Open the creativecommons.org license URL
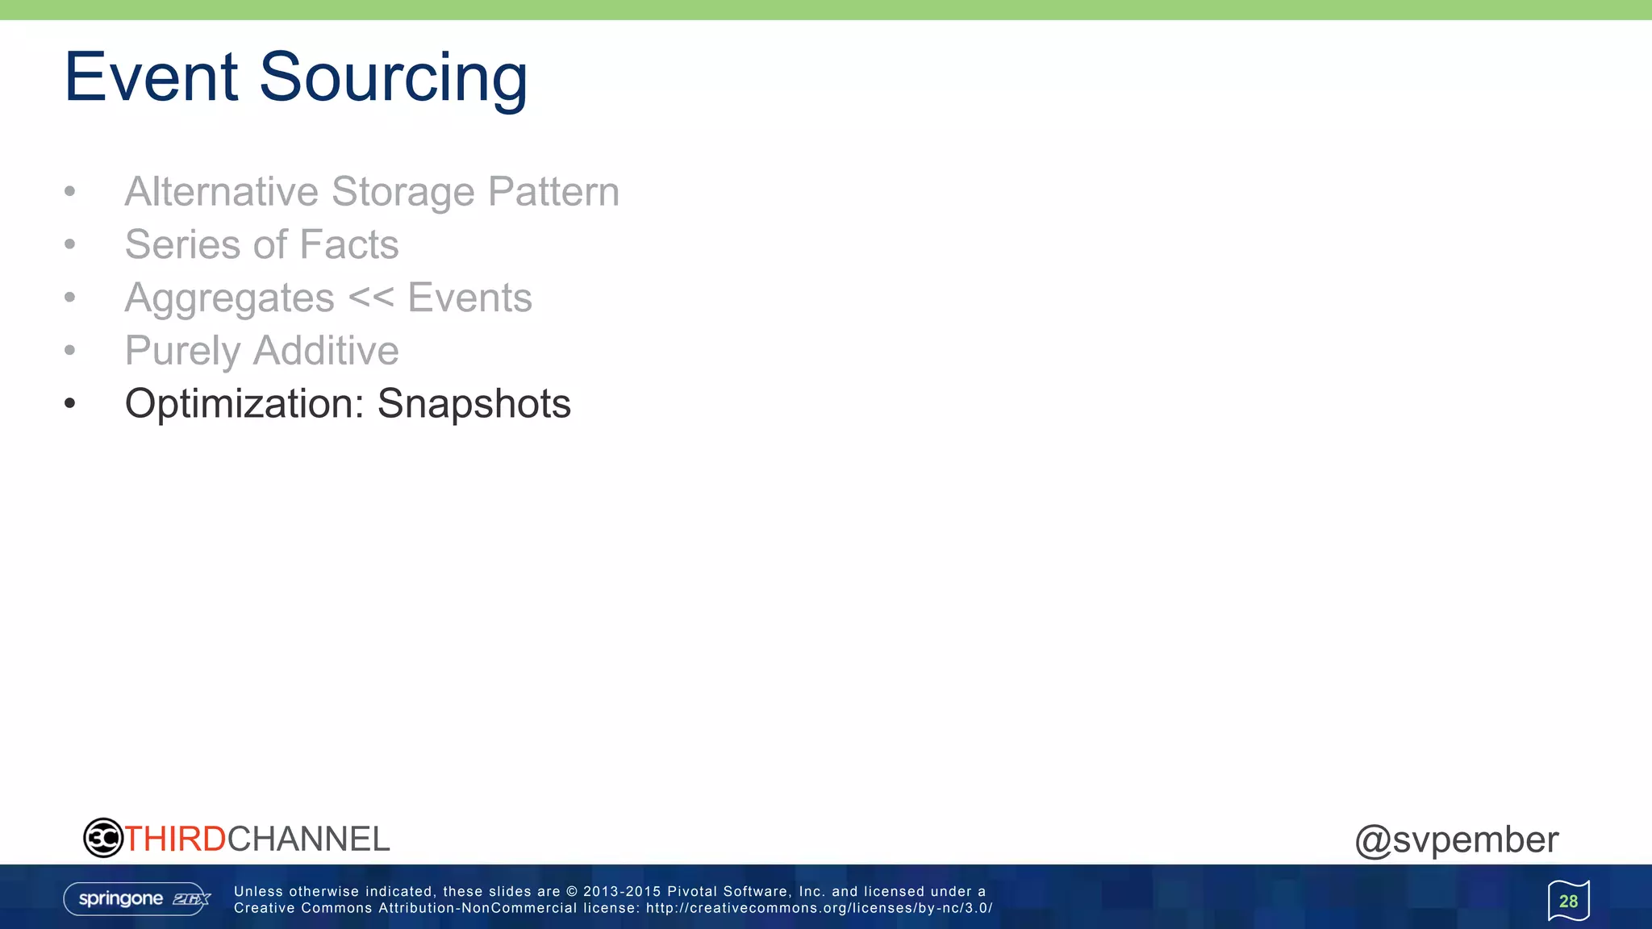 coord(820,908)
